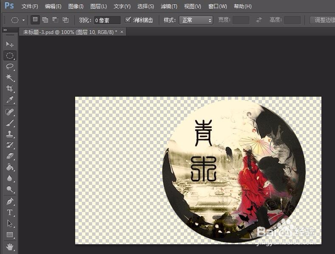This screenshot has width=335, height=254.
Task: Select the Path Selection tool
Action: coord(10,223)
